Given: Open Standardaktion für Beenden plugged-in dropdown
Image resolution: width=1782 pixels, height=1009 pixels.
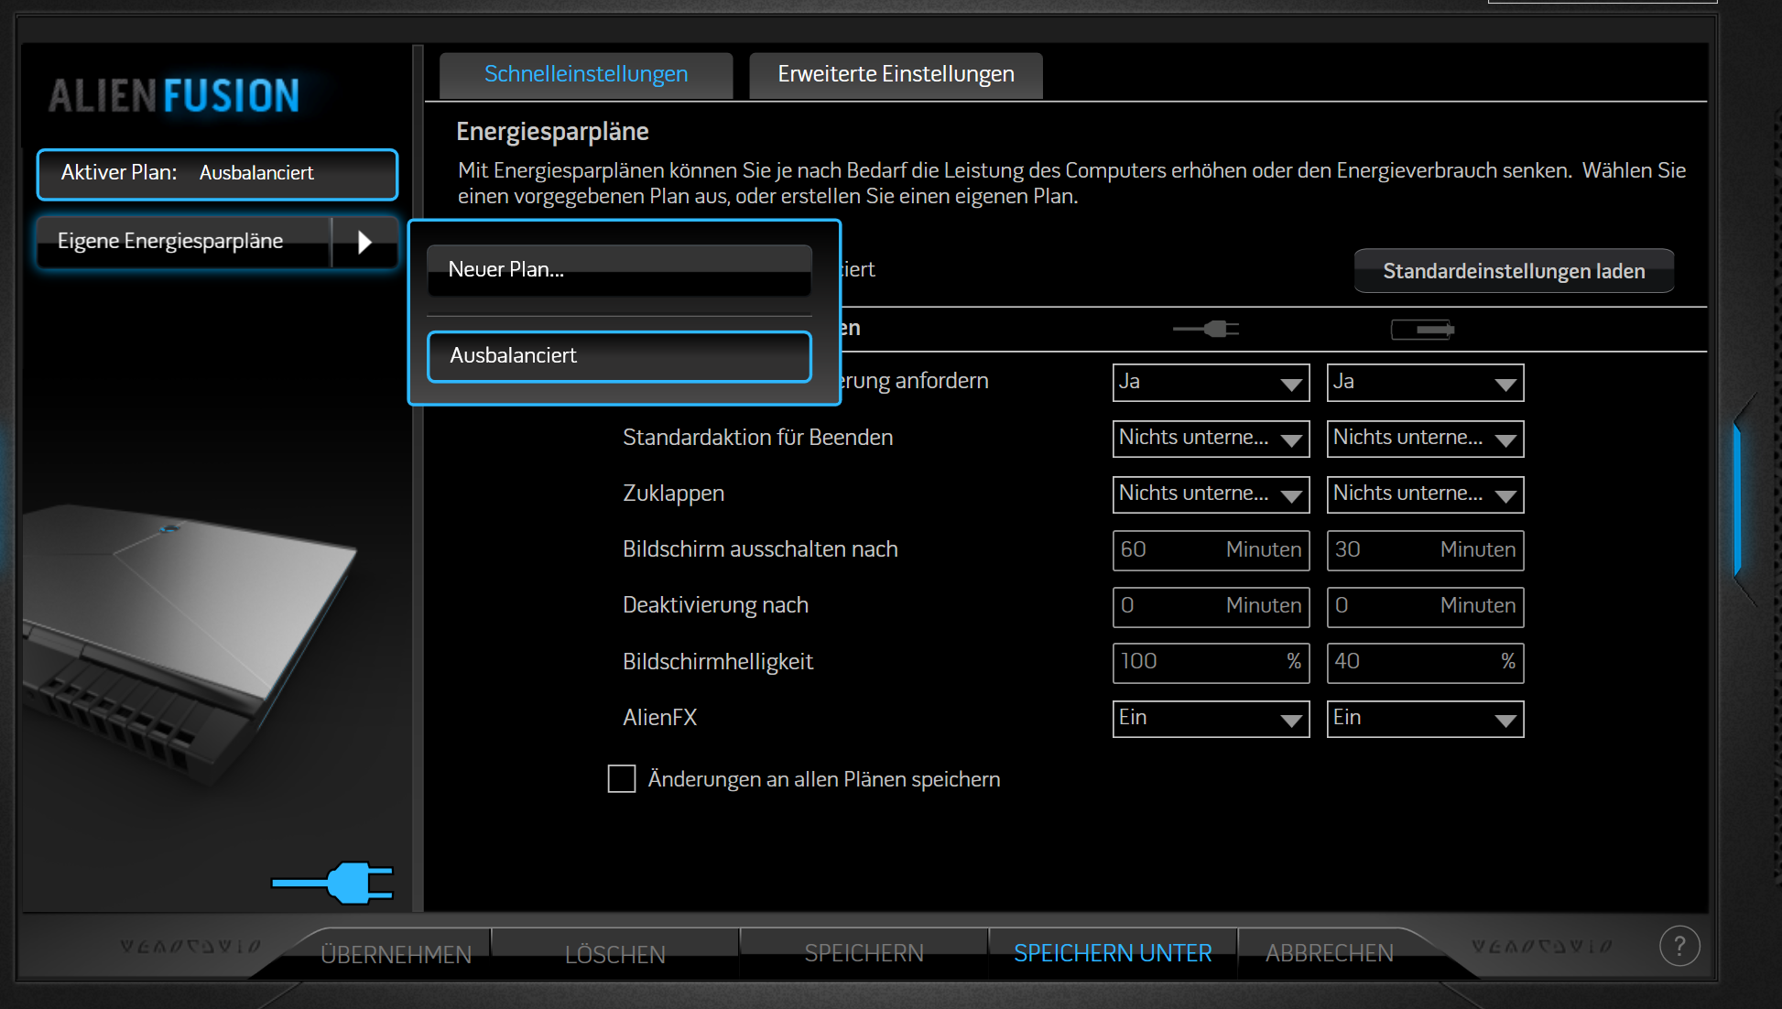Looking at the screenshot, I should pyautogui.click(x=1211, y=439).
